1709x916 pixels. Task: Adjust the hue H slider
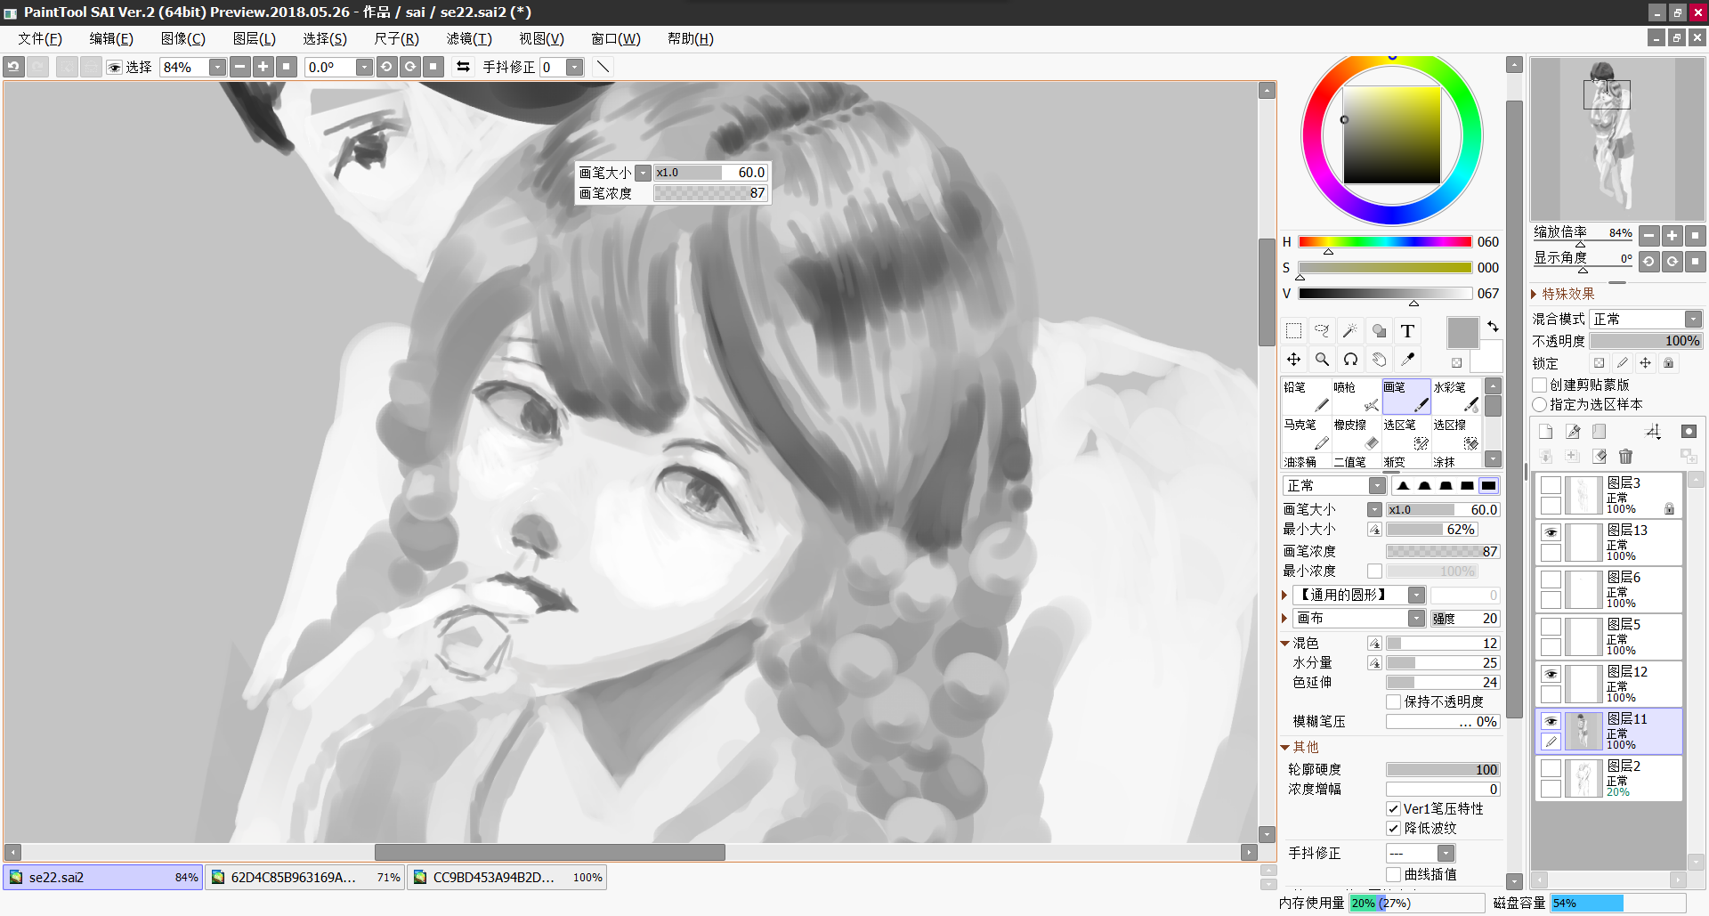pyautogui.click(x=1384, y=242)
